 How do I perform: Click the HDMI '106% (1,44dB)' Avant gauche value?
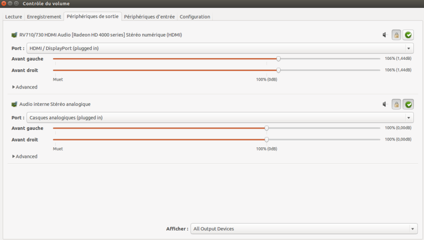pos(398,58)
